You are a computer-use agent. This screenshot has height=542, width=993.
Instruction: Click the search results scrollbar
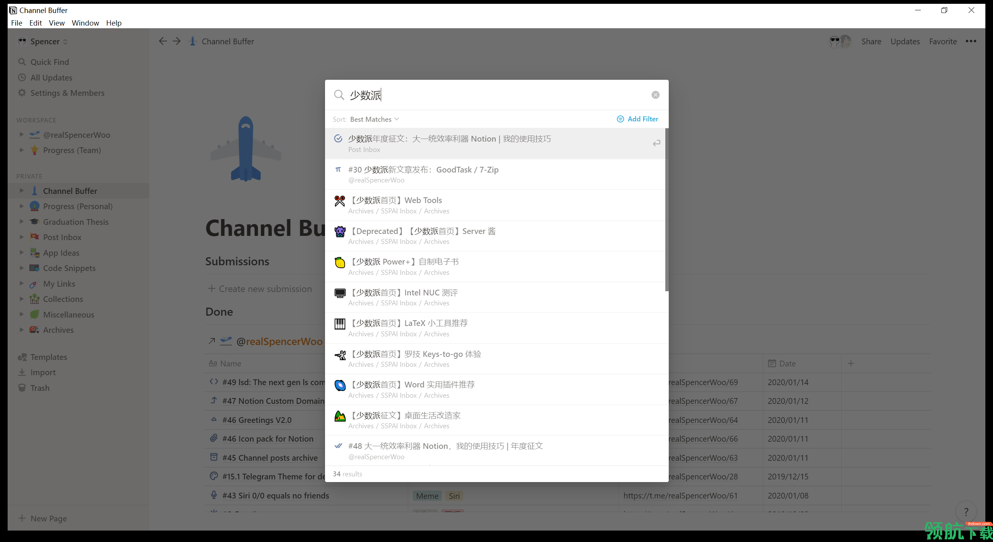(667, 210)
